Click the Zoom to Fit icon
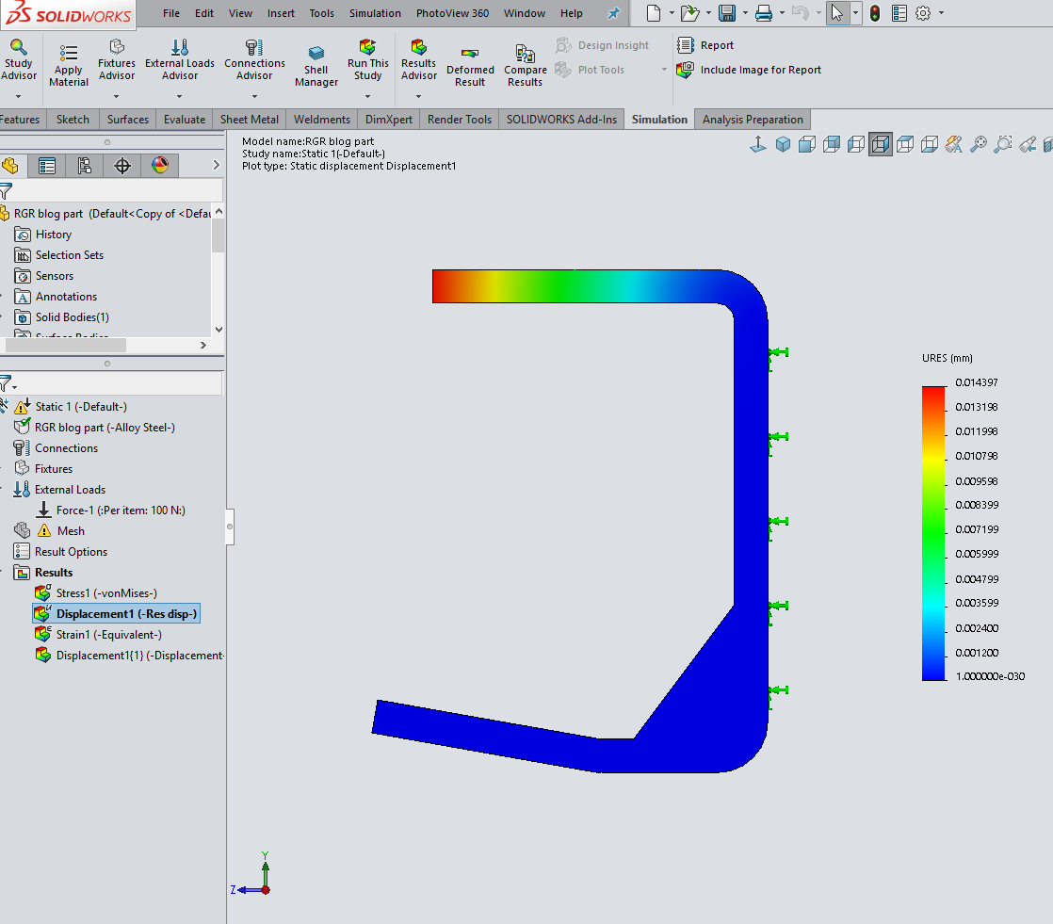This screenshot has height=924, width=1053. pyautogui.click(x=979, y=144)
